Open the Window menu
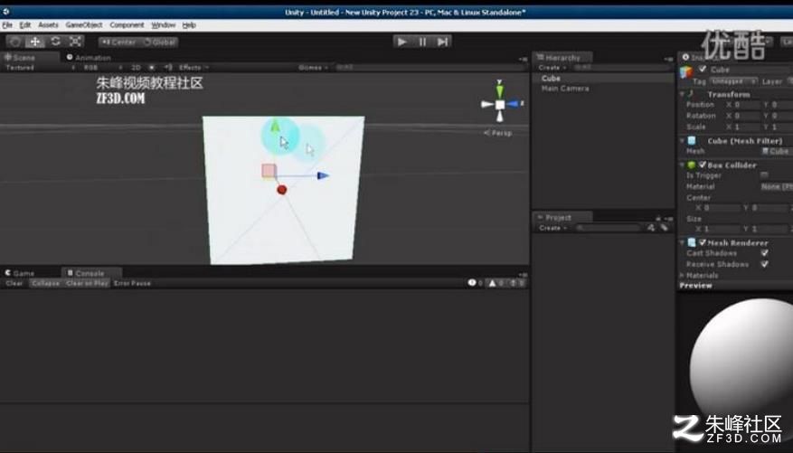This screenshot has height=453, width=793. [x=164, y=24]
